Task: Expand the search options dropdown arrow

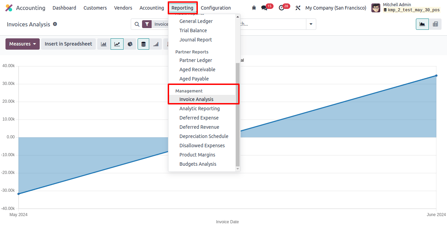Action: [x=311, y=24]
